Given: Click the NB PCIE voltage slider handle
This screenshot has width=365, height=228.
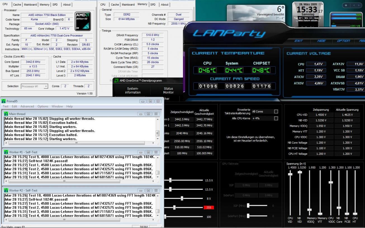Looking at the screenshot, I should pyautogui.click(x=347, y=214).
